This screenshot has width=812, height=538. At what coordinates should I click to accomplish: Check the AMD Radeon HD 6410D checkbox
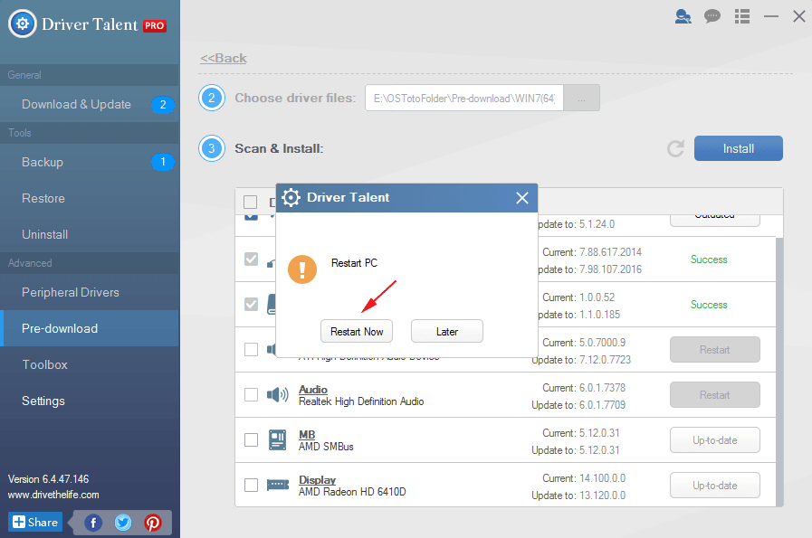click(x=251, y=486)
